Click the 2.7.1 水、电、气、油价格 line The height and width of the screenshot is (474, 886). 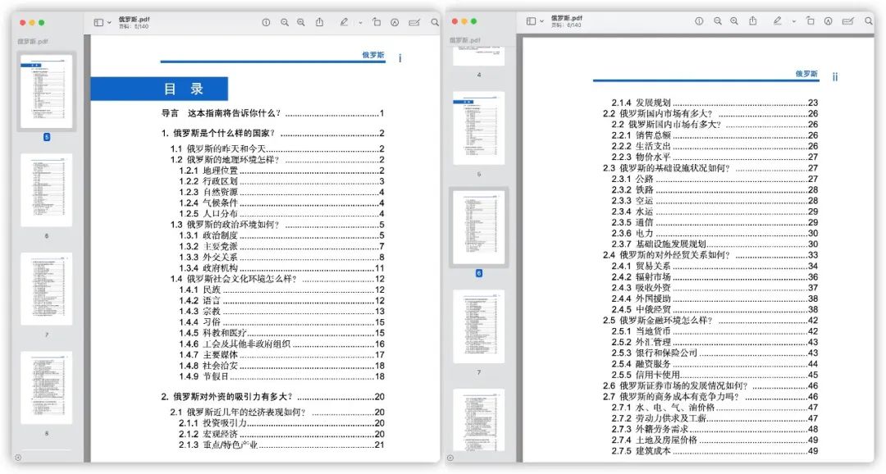click(x=715, y=408)
